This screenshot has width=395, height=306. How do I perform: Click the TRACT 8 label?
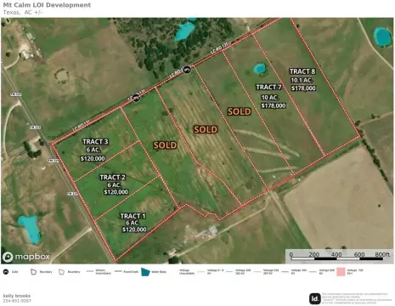pos(302,71)
